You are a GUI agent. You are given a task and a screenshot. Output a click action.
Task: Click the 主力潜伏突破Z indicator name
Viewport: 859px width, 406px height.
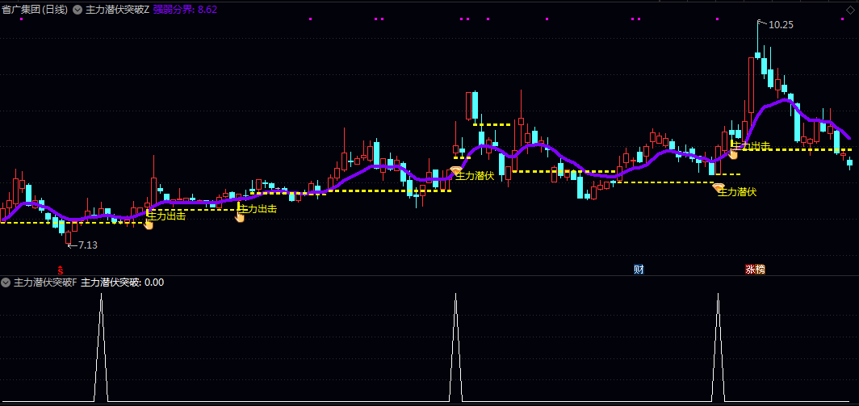point(117,10)
